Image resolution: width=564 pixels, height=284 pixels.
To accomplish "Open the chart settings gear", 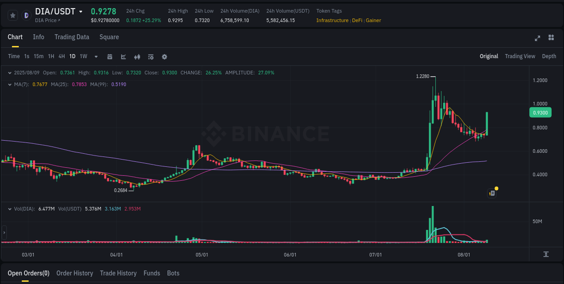I will tap(164, 56).
